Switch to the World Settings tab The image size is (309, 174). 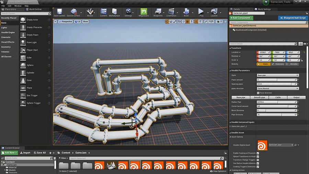[x=264, y=9]
